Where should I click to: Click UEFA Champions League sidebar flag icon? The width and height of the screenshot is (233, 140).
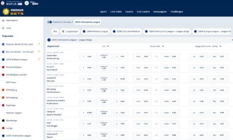3,136
